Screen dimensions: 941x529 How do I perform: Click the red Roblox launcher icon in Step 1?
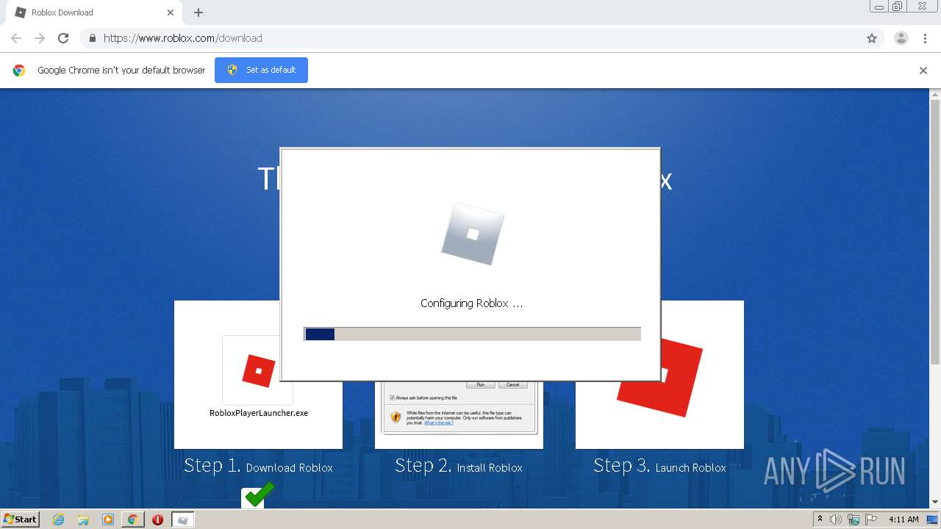[x=258, y=370]
